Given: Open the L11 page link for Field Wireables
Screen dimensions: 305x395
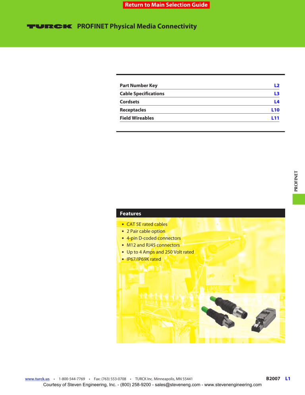Looking at the screenshot, I should click(275, 118).
